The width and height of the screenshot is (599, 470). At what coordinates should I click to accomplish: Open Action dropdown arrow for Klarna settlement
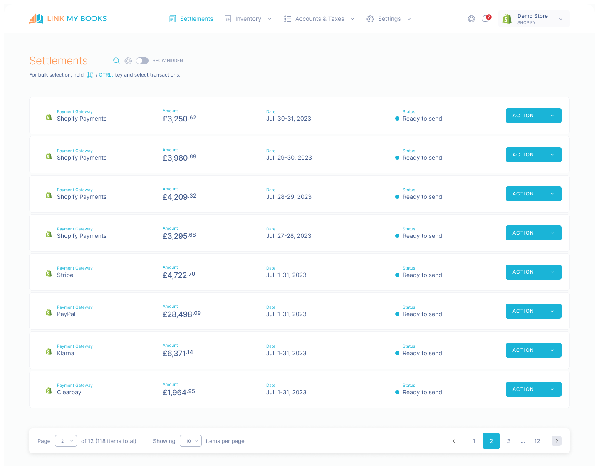[x=552, y=350]
